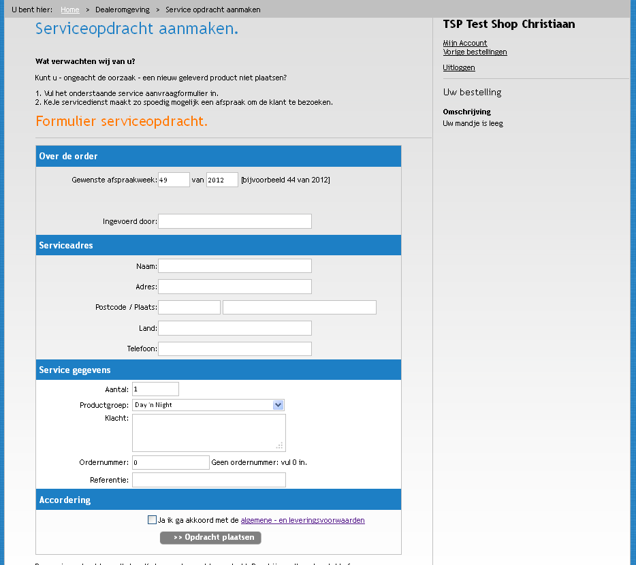Click the Postcode input field
636x565 pixels.
point(189,308)
